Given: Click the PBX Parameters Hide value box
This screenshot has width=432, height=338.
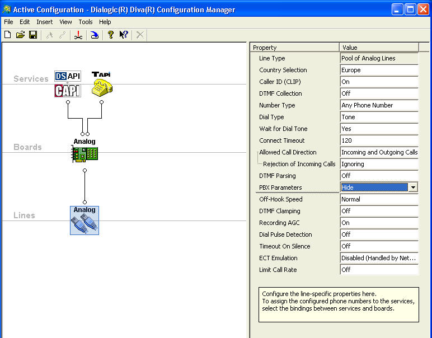Looking at the screenshot, I should (374, 187).
